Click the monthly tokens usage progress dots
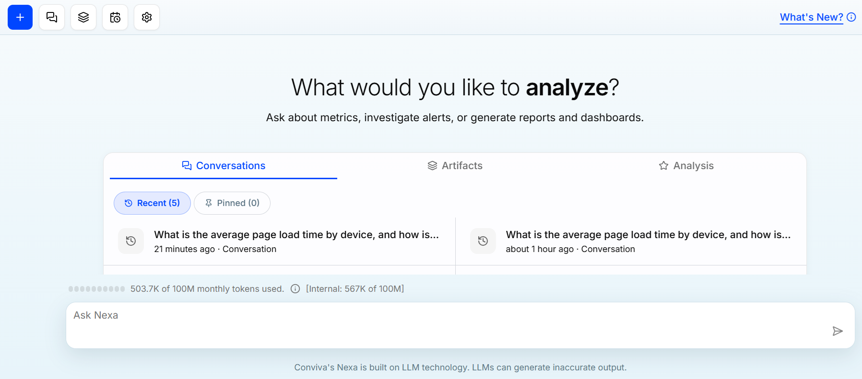This screenshot has width=862, height=379. [x=96, y=289]
